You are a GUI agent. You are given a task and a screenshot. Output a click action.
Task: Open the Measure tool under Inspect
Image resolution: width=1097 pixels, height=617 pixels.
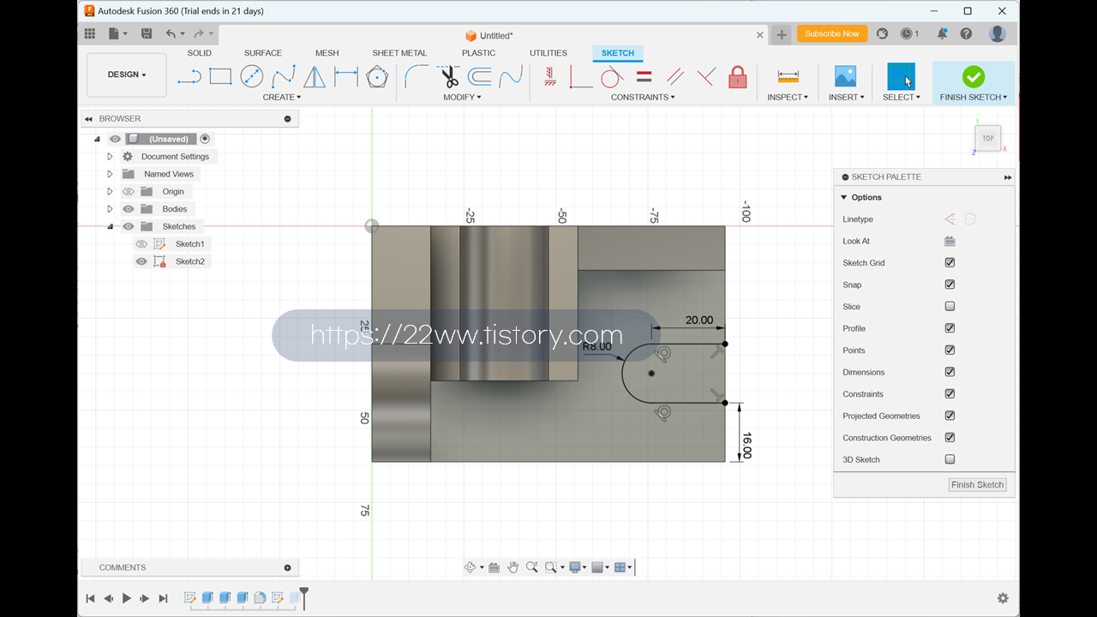788,76
